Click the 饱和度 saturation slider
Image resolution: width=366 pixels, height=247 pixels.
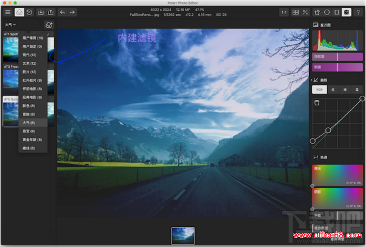click(x=338, y=57)
